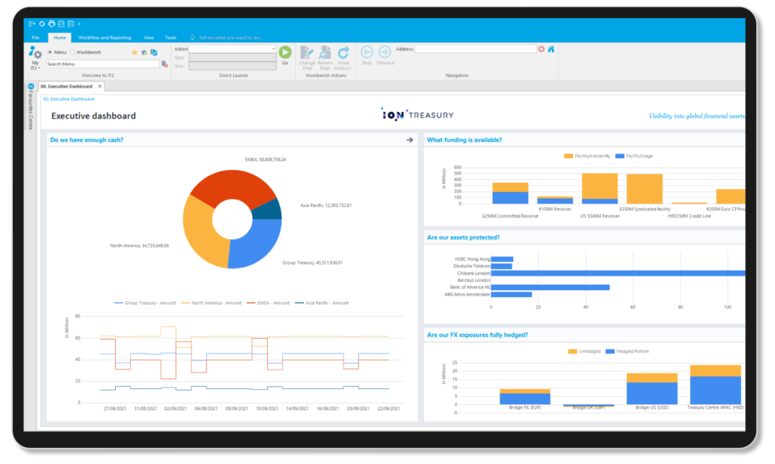Image resolution: width=775 pixels, height=464 pixels.
Task: Click the green Go button in Direct Launch
Action: pos(285,52)
